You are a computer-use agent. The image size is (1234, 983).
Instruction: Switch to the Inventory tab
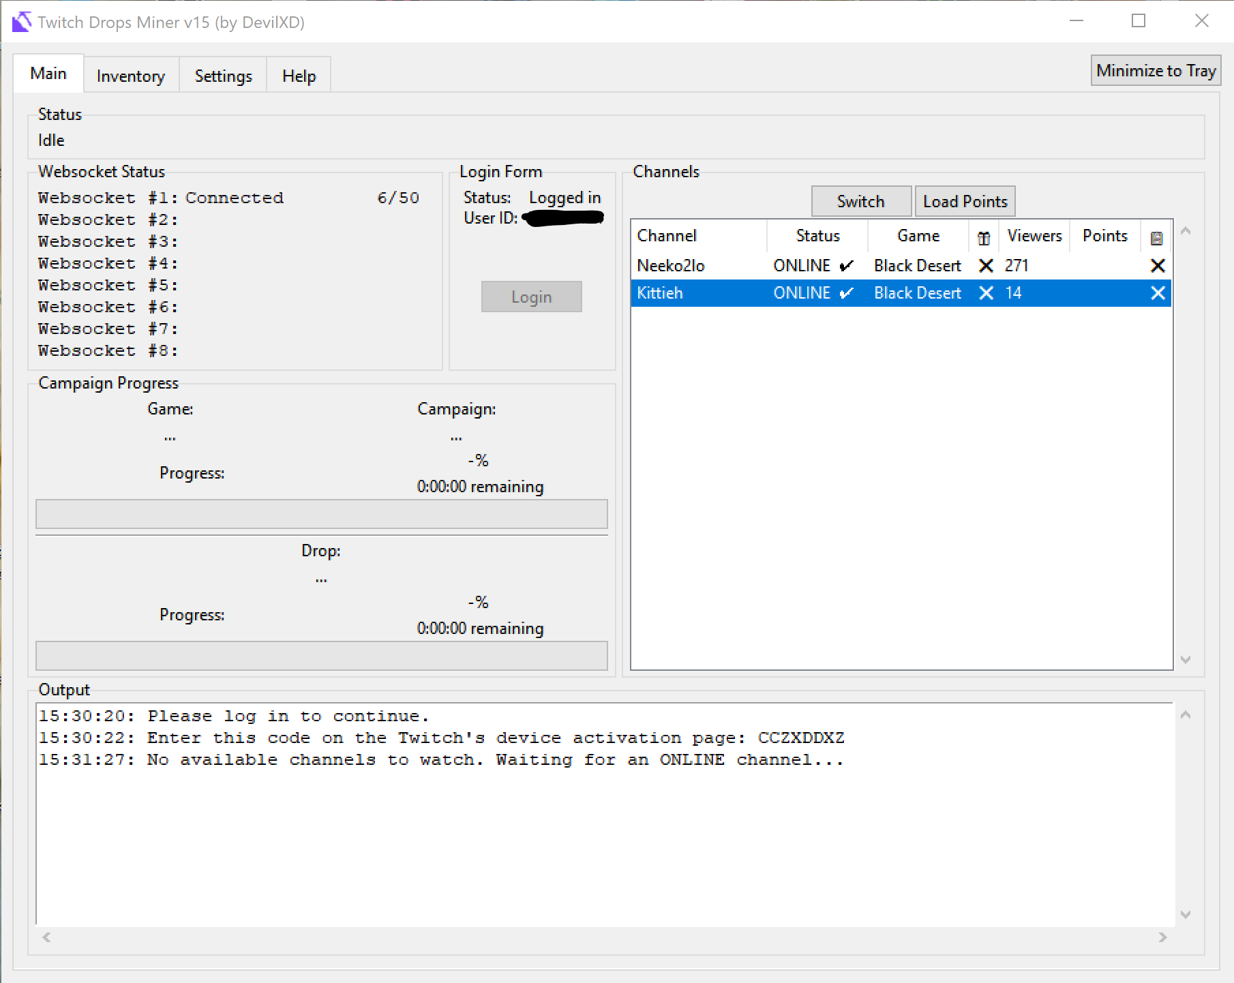click(x=130, y=75)
